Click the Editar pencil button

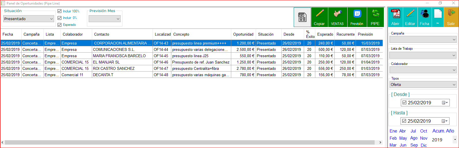point(410,17)
